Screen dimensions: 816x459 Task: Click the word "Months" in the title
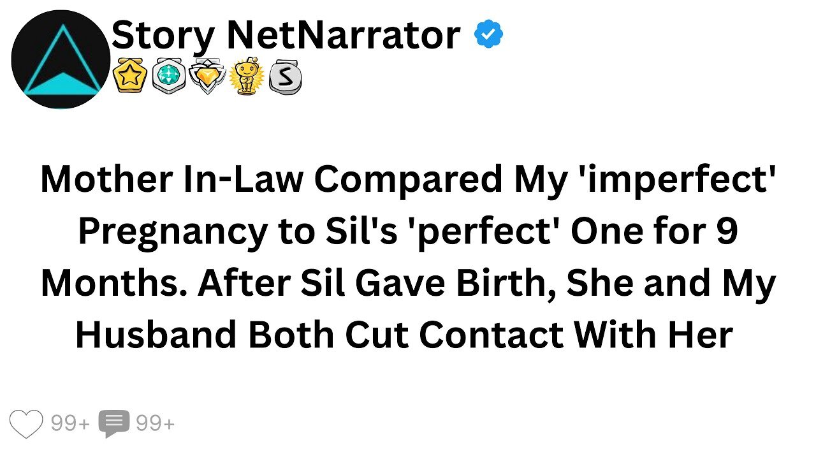pos(113,284)
